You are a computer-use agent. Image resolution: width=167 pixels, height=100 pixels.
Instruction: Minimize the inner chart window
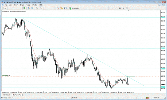tap(160, 5)
